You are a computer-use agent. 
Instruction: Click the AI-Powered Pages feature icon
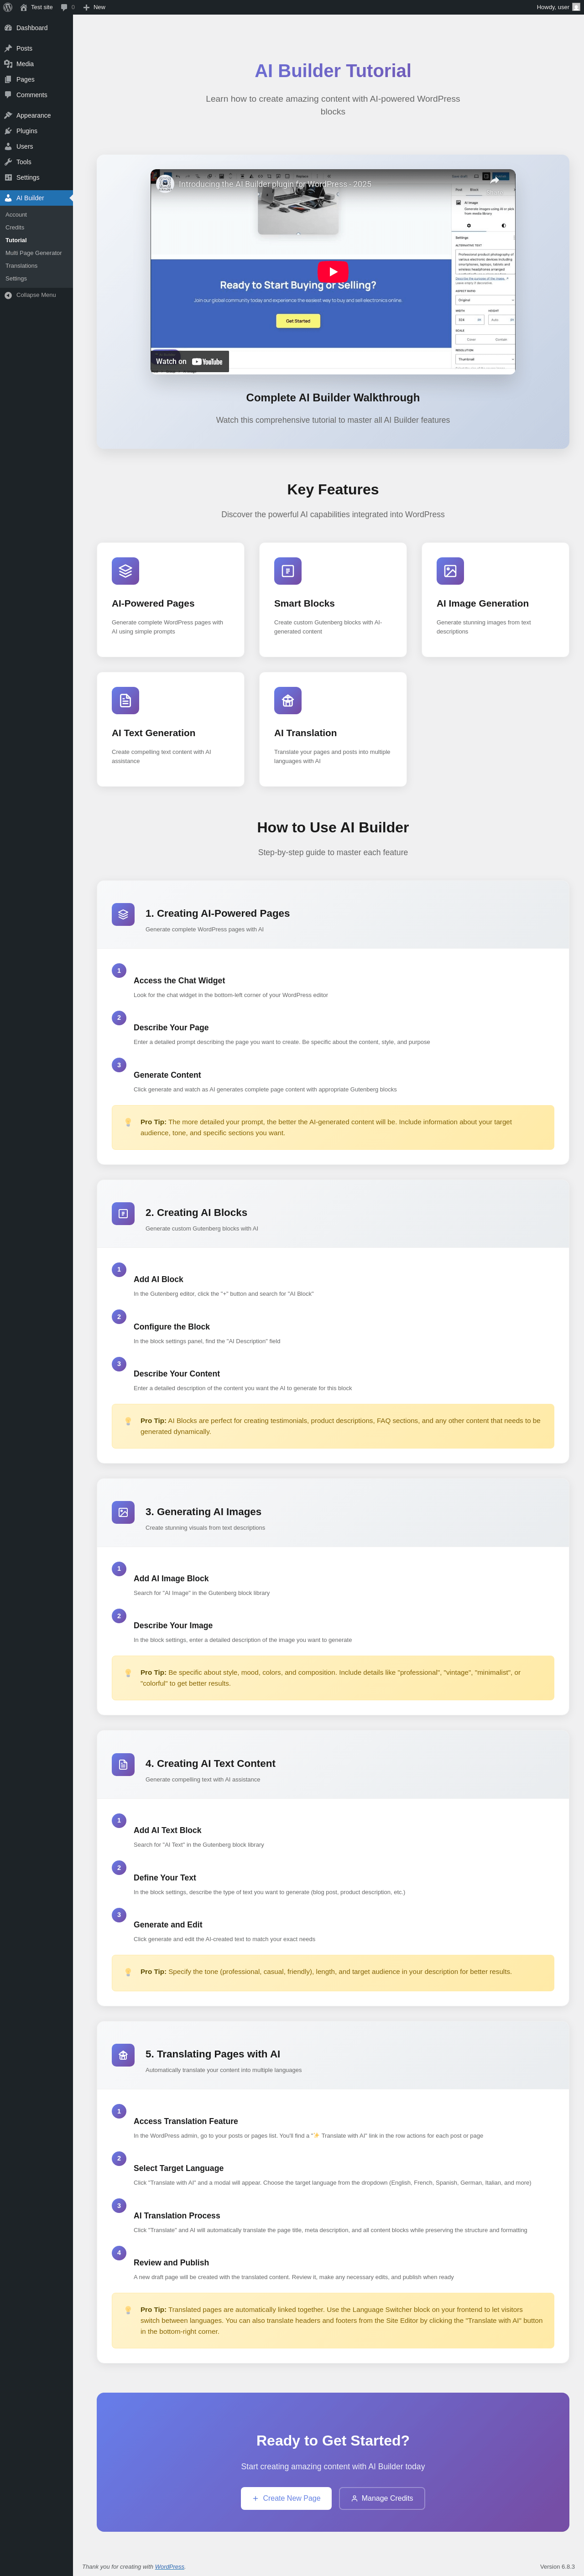(x=125, y=571)
